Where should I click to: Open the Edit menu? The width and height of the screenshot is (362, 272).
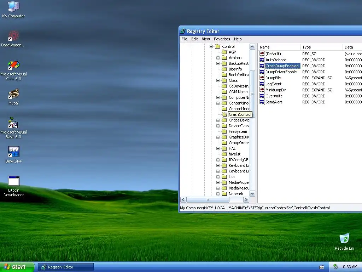pos(194,39)
